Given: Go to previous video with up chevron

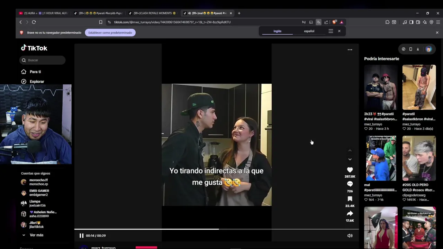Looking at the screenshot, I should (350, 150).
